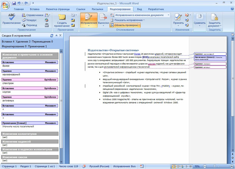This screenshot has height=169, width=235.
Task: Refresh the revision summary count
Action: click(x=52, y=36)
